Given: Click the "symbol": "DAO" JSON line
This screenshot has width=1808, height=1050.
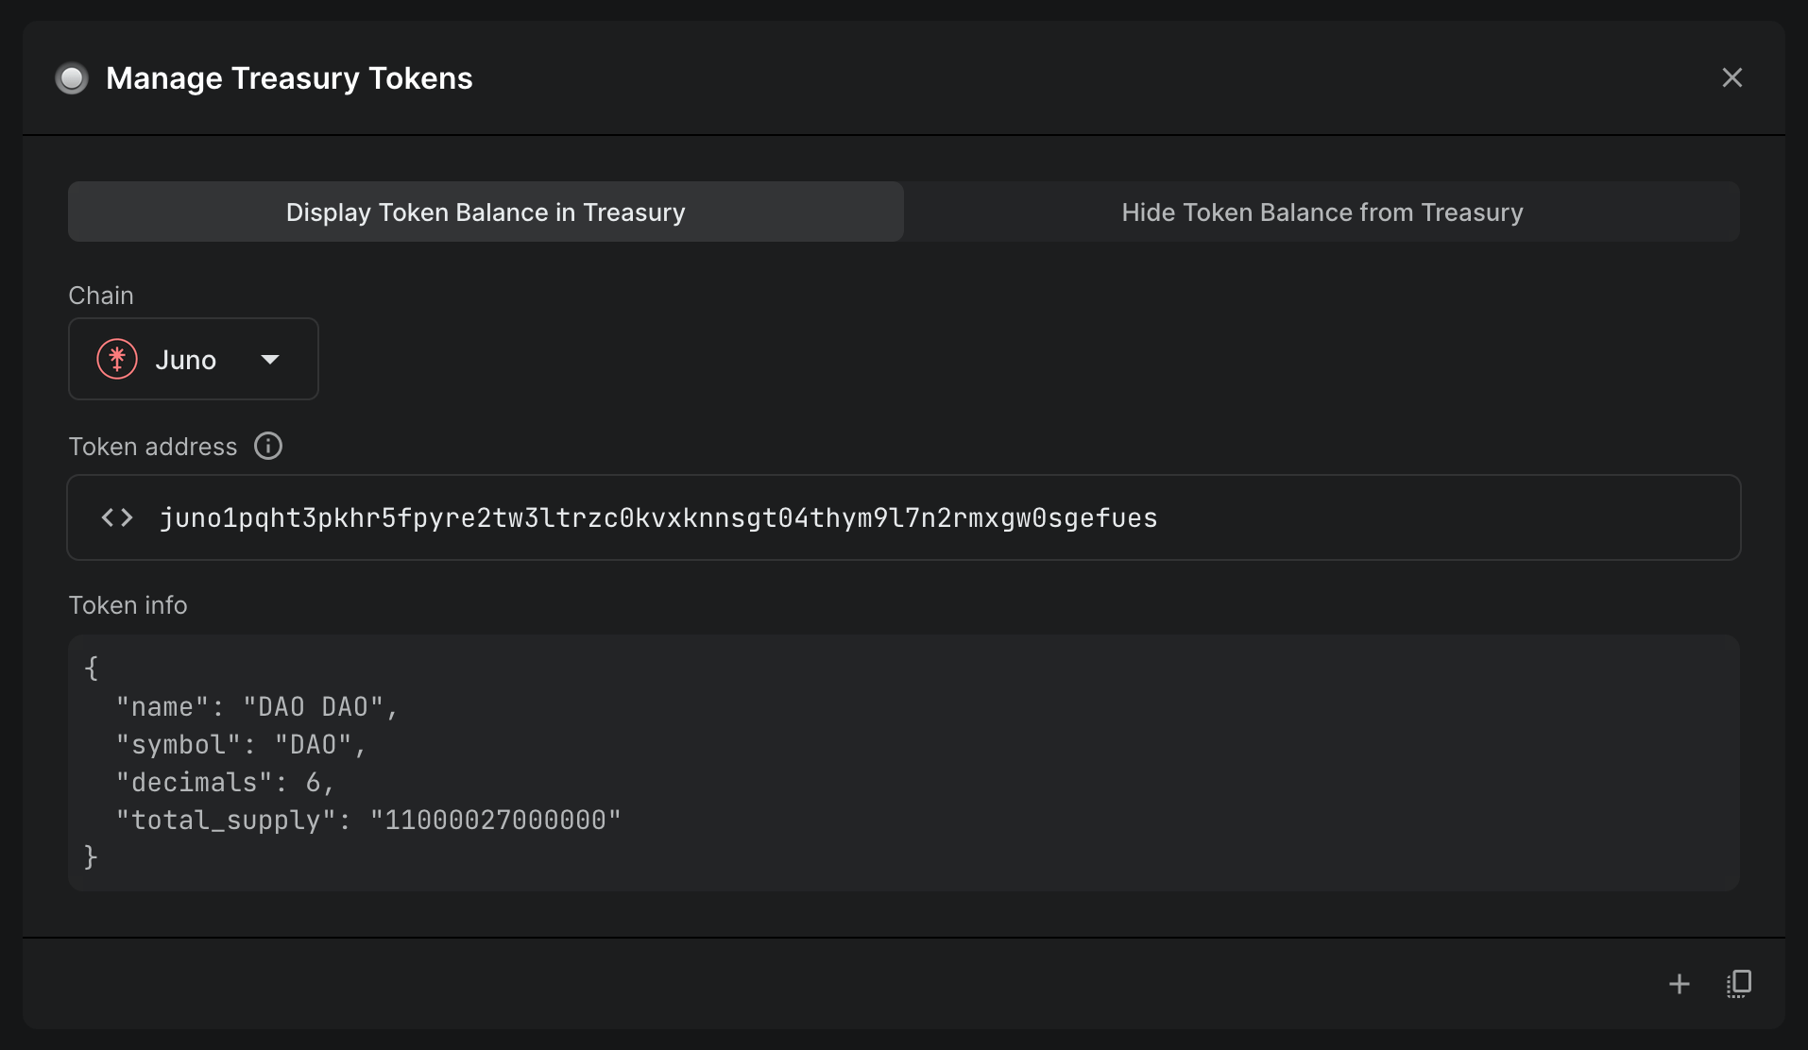Looking at the screenshot, I should point(240,745).
